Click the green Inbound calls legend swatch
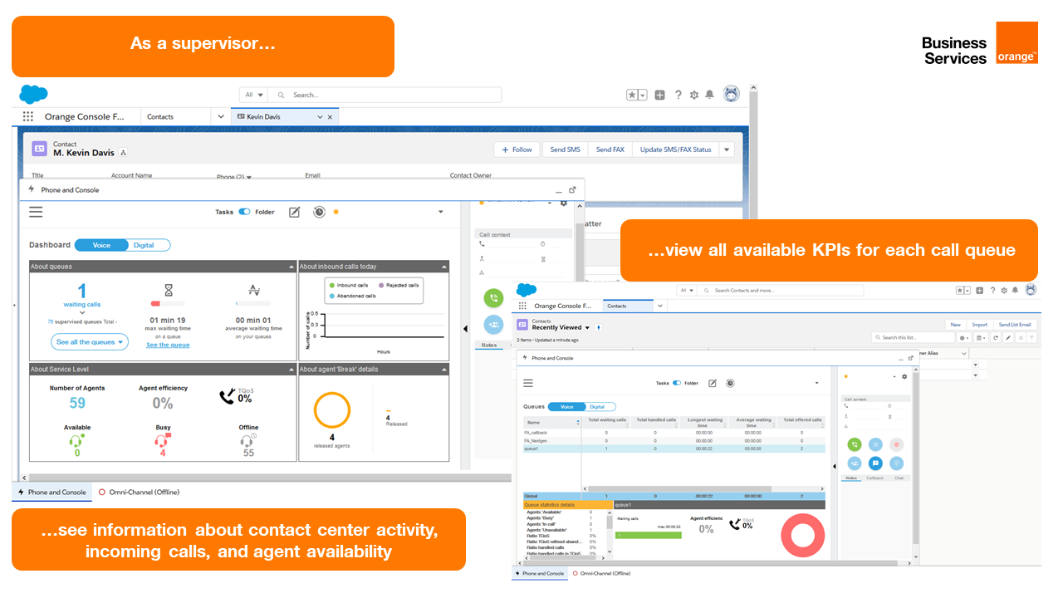The image size is (1063, 598). point(334,286)
